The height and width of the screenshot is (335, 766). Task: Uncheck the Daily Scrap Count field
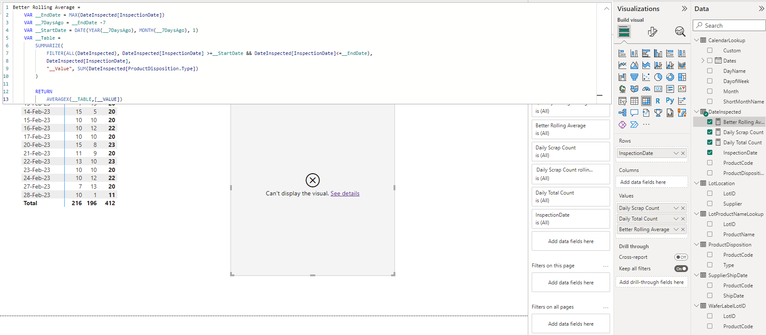[710, 132]
